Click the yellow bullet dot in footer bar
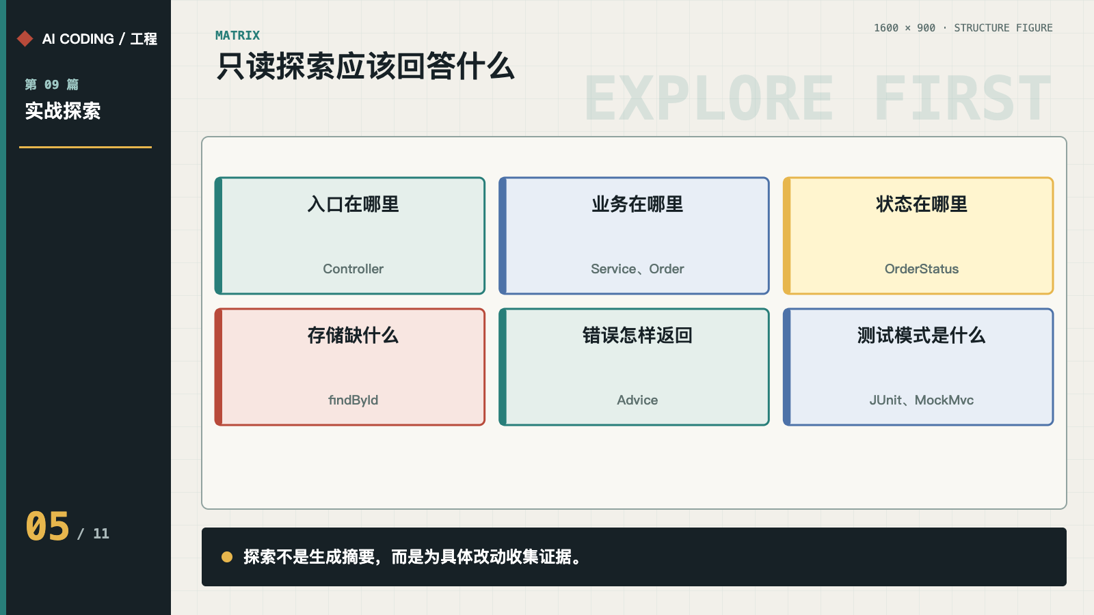Screen dimensions: 1094x615 (x=227, y=557)
